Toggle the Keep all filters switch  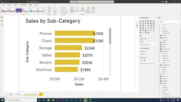(144, 60)
